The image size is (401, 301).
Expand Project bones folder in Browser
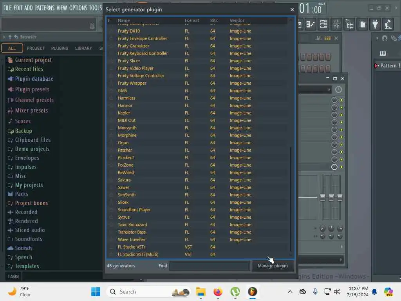click(x=28, y=203)
